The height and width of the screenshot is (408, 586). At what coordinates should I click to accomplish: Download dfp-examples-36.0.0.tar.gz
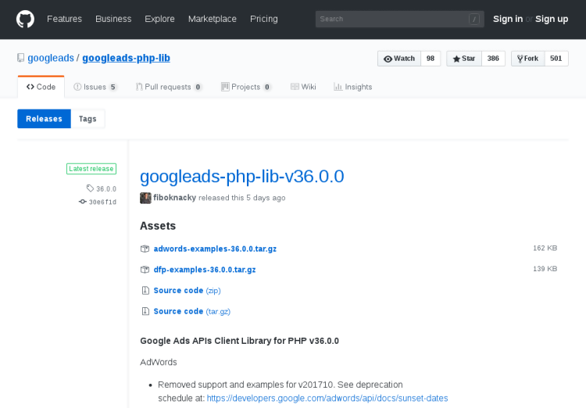[x=205, y=270]
